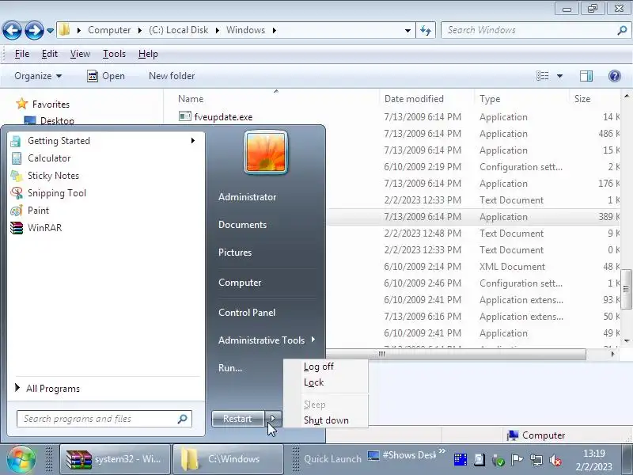The image size is (633, 475).
Task: Open the Tools menu
Action: (114, 54)
